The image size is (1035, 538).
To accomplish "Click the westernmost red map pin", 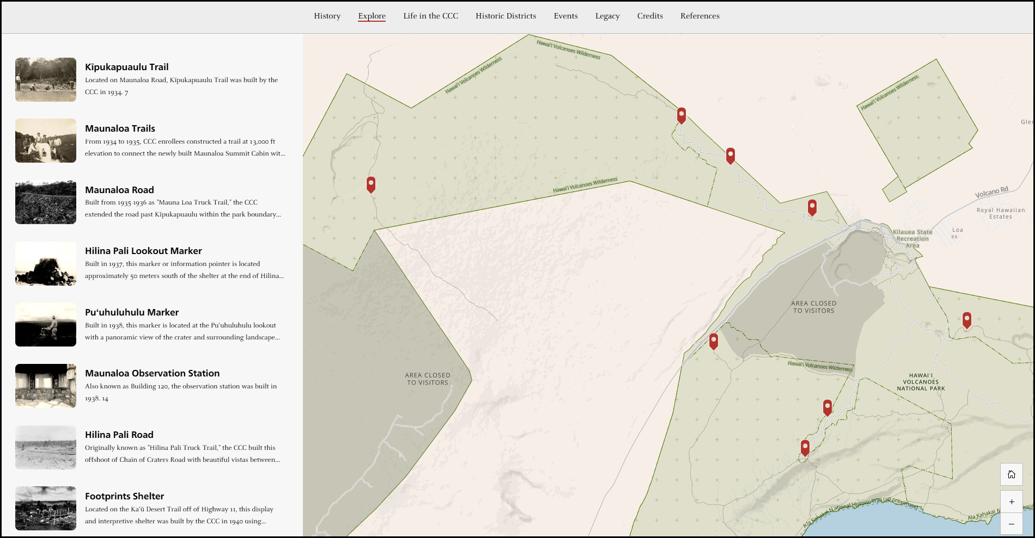I will click(371, 184).
